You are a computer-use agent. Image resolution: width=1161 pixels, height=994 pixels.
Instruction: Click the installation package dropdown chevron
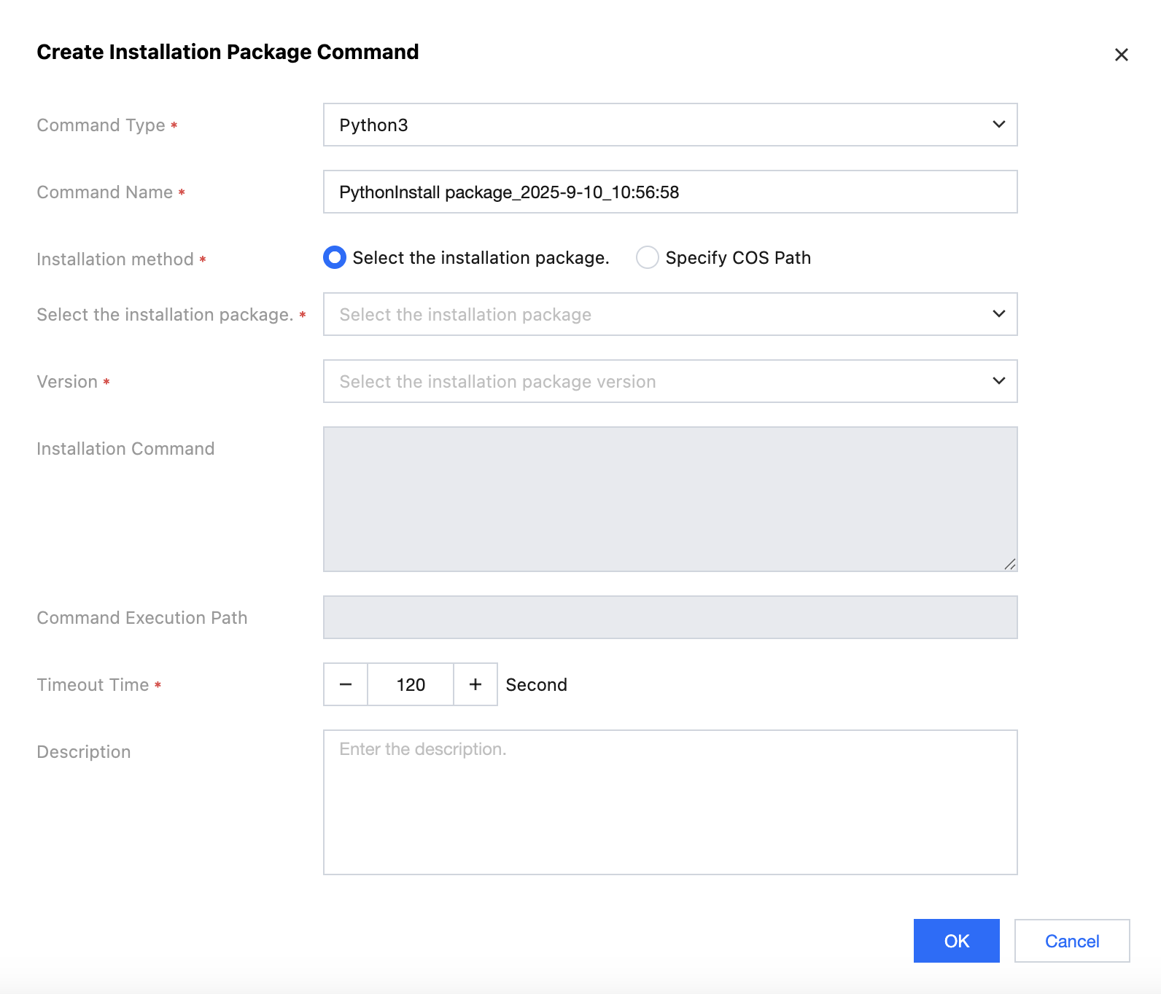tap(998, 314)
